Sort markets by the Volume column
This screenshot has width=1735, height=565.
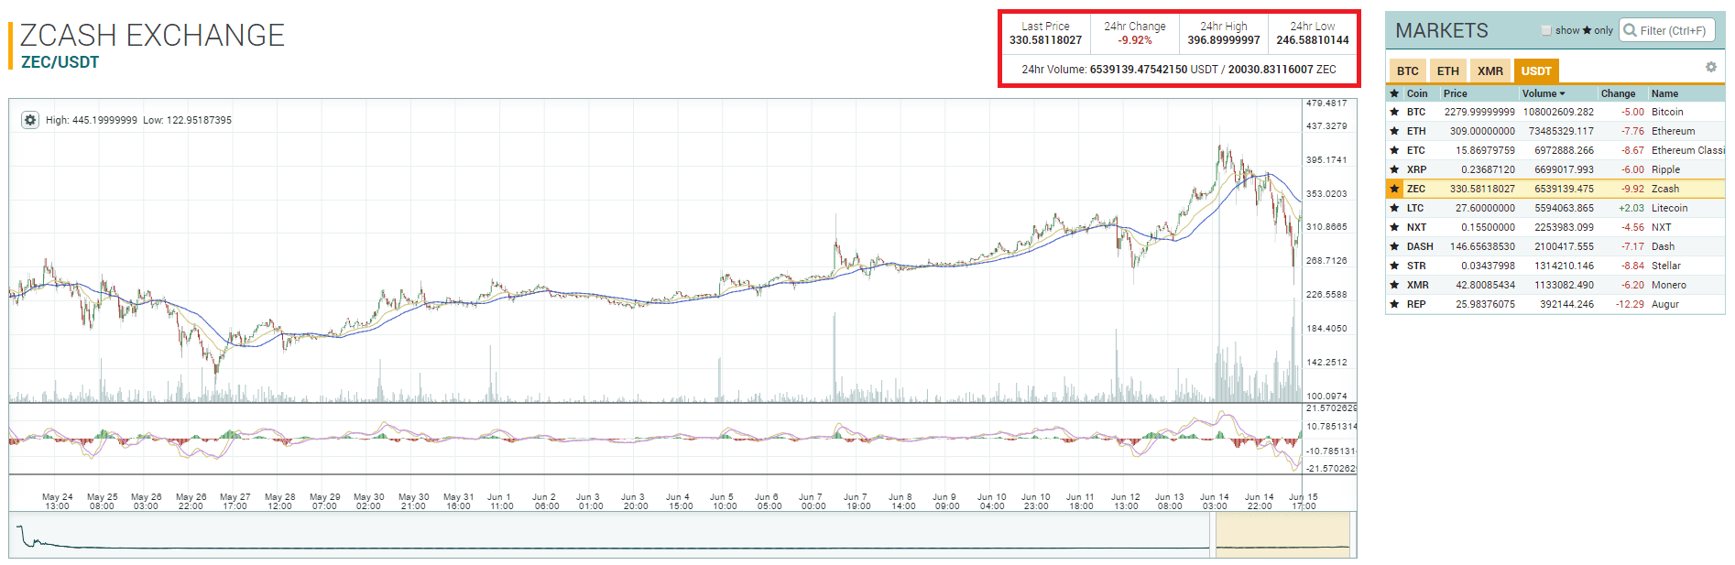(x=1544, y=93)
